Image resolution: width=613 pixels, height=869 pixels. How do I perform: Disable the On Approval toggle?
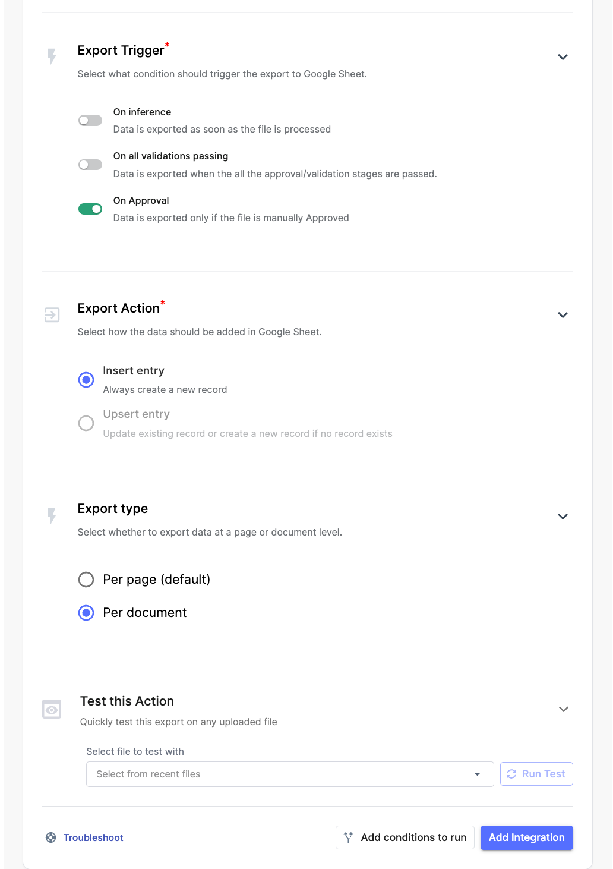pos(90,209)
